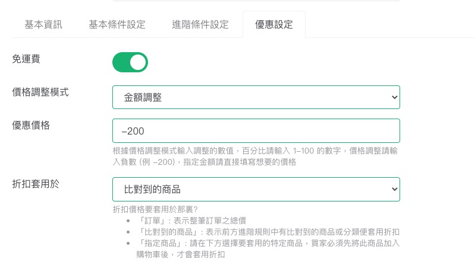
Task: Switch to the 基本資訊 tab
Action: point(43,25)
